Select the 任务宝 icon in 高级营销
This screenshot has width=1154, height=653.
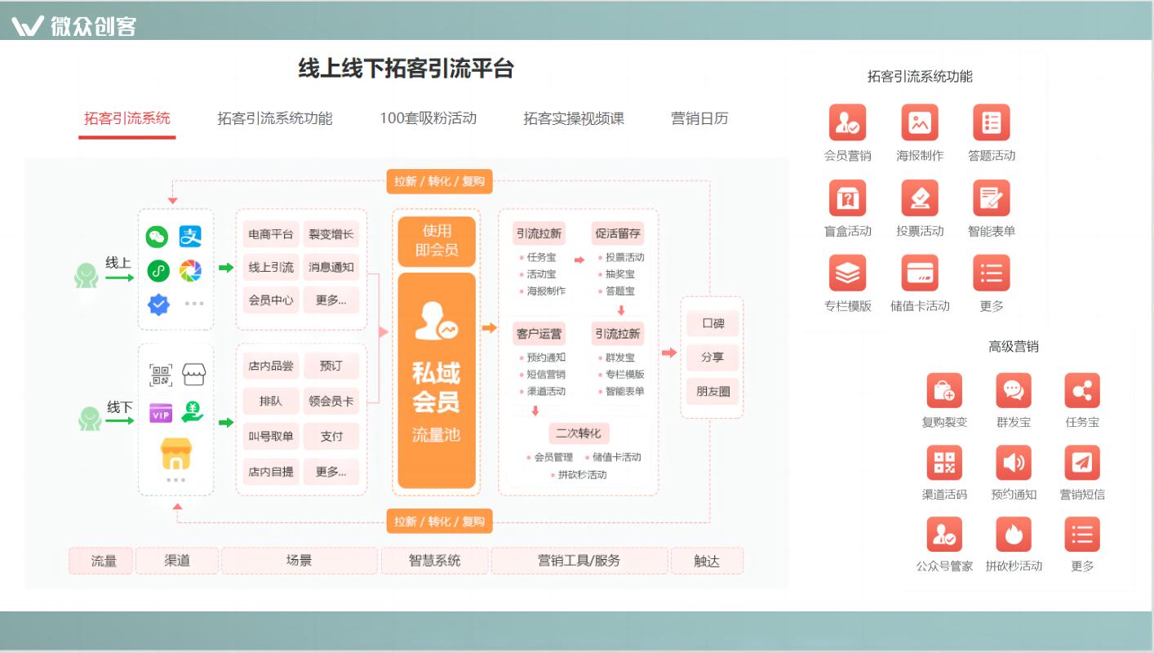click(1082, 390)
